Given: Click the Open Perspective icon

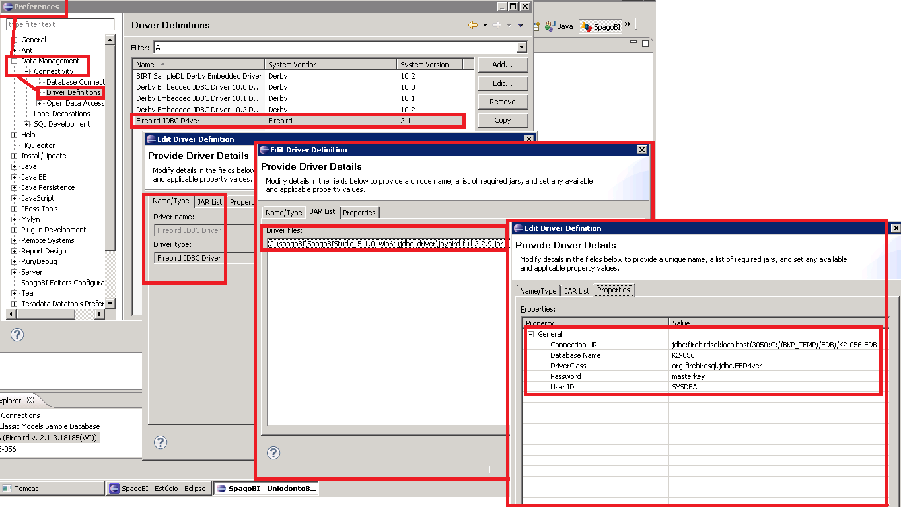Looking at the screenshot, I should tap(536, 26).
